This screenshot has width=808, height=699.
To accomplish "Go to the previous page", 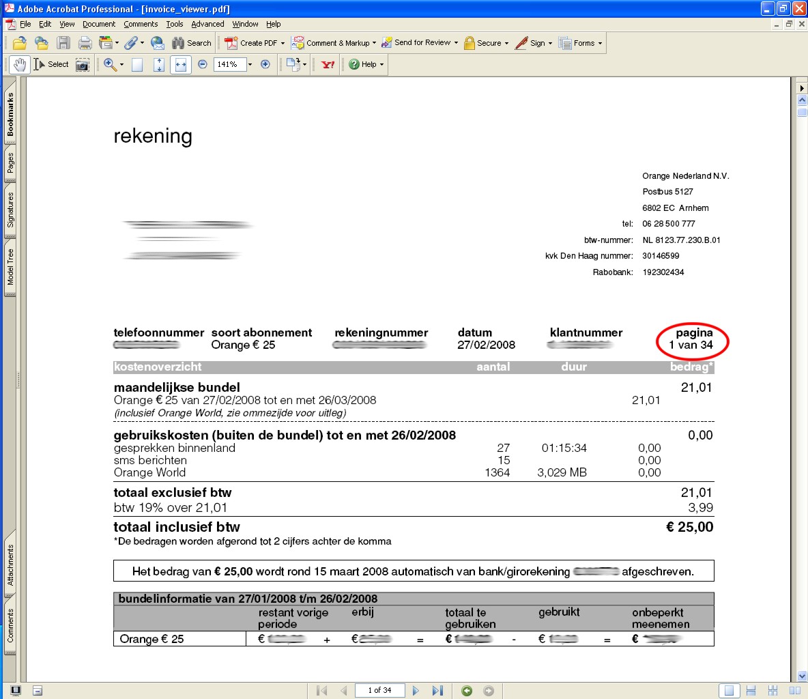I will pyautogui.click(x=344, y=691).
